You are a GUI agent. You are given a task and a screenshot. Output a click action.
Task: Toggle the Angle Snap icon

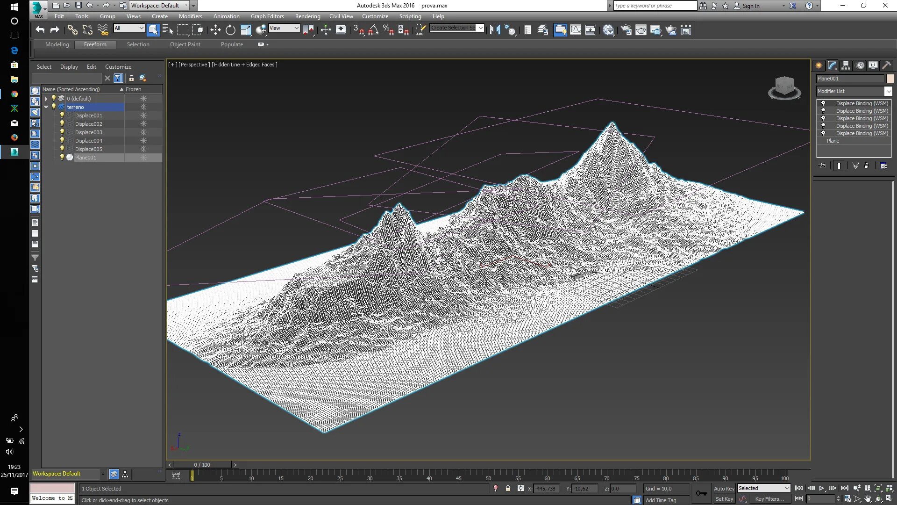click(373, 30)
